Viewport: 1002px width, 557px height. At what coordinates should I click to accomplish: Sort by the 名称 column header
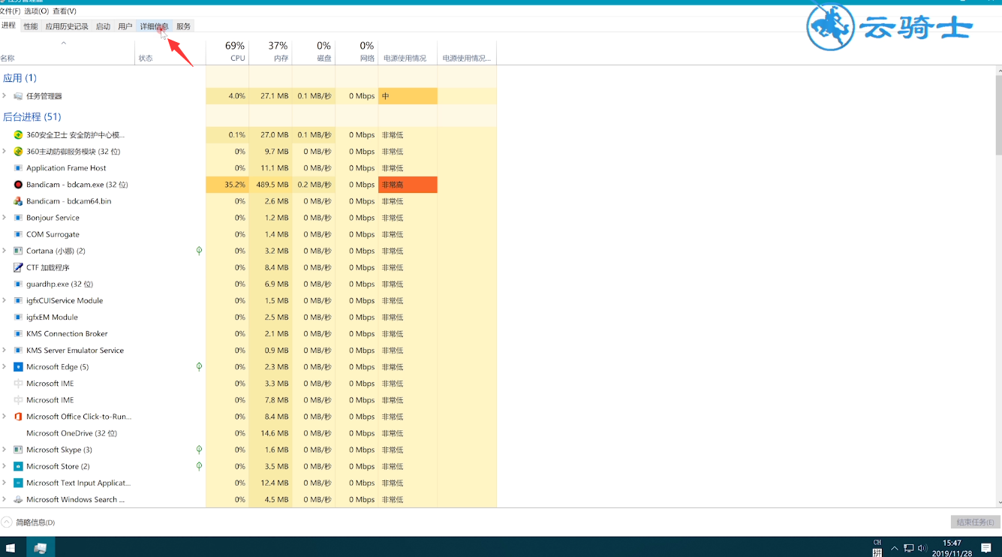click(68, 51)
